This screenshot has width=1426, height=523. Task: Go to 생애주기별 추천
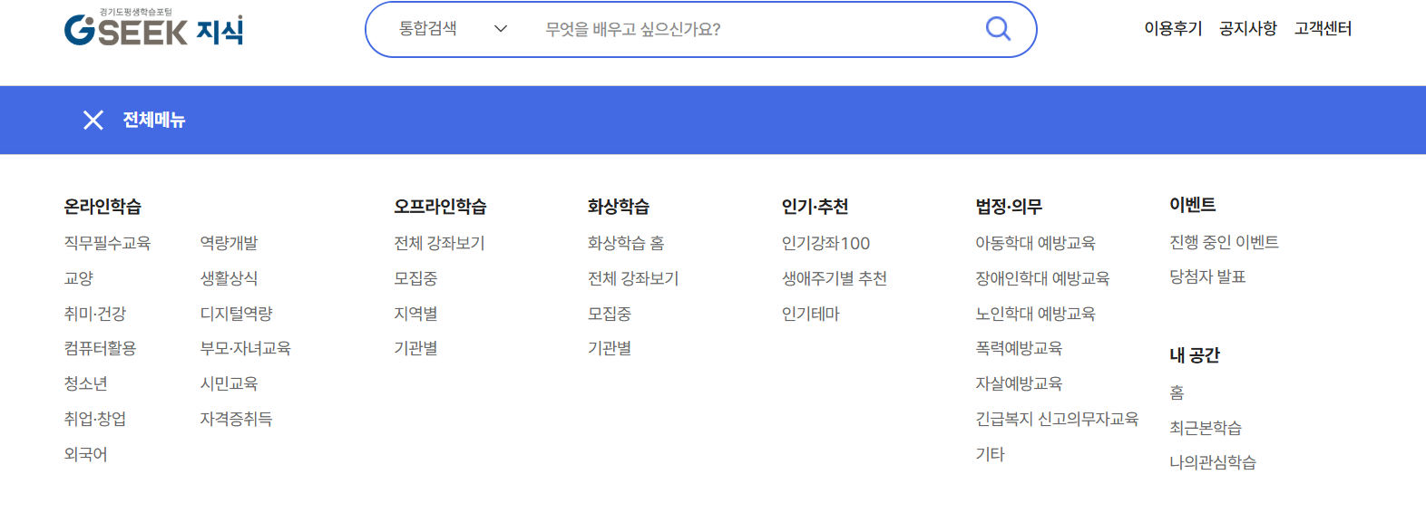tap(835, 278)
